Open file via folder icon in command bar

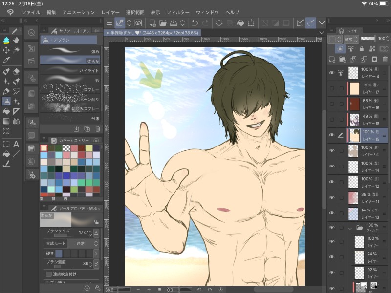click(x=163, y=23)
